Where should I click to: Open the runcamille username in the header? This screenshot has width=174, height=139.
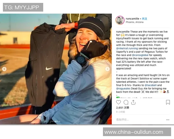click(133, 19)
